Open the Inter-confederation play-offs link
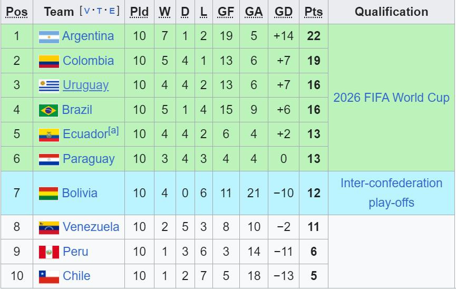The width and height of the screenshot is (456, 289). (x=391, y=192)
